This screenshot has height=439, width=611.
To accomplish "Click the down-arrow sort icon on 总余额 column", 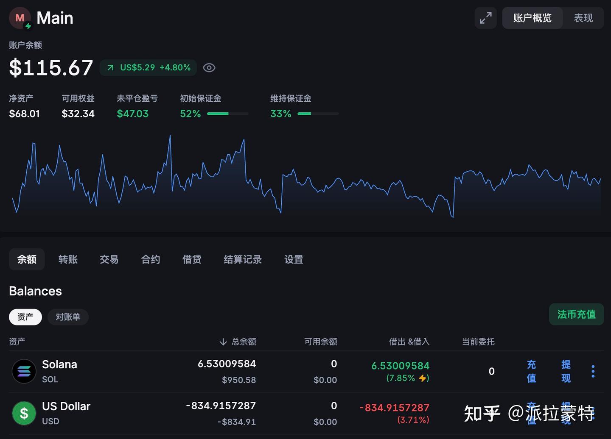I will click(x=223, y=342).
